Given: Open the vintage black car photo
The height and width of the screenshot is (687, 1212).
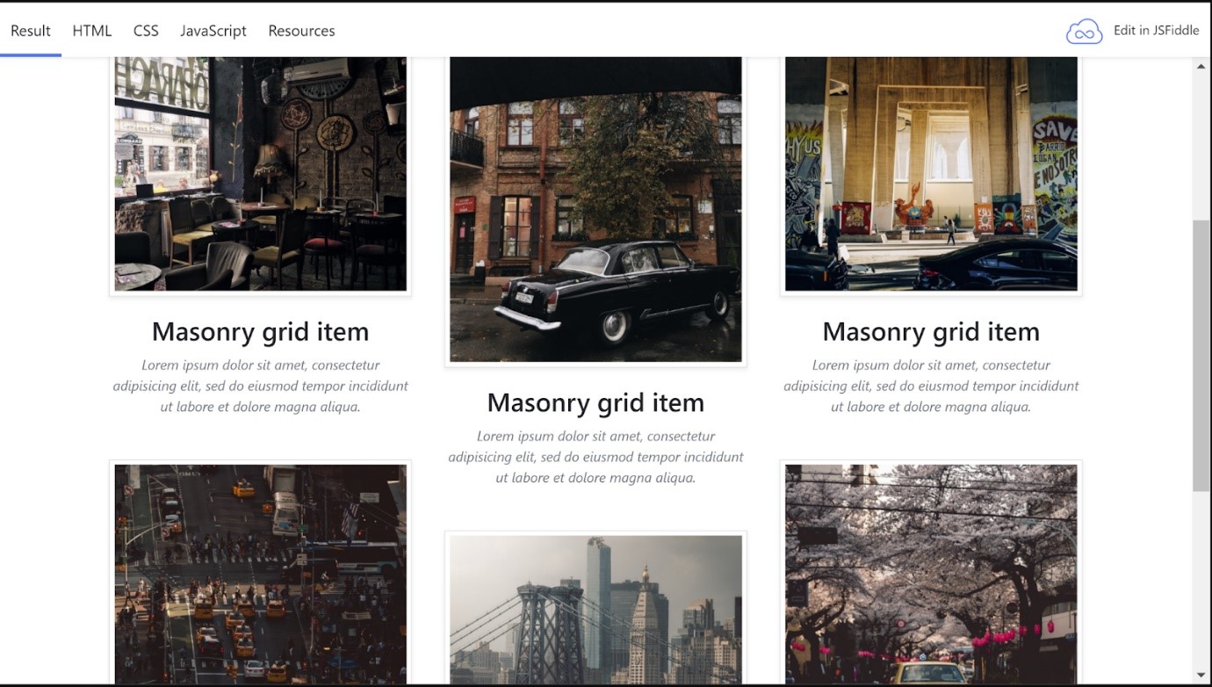Looking at the screenshot, I should point(596,210).
